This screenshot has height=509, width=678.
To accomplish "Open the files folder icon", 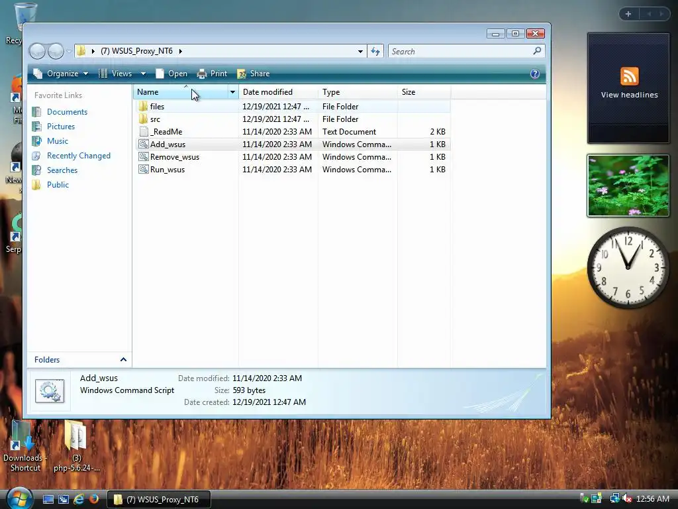I will [143, 107].
